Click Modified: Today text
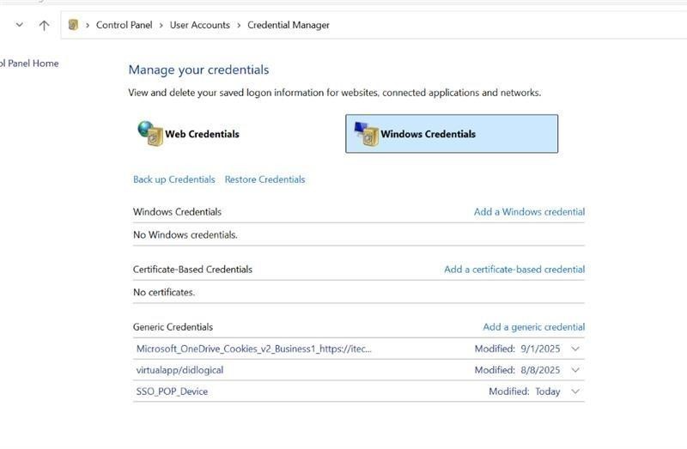 tap(525, 391)
